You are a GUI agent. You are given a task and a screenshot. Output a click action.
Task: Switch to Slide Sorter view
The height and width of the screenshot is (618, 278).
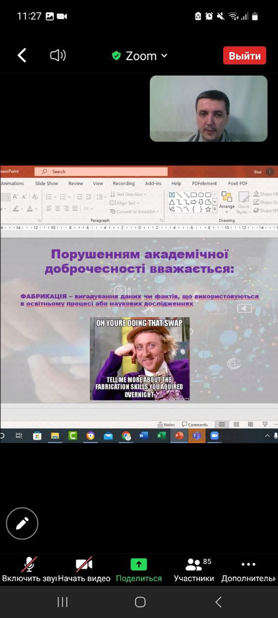pyautogui.click(x=236, y=425)
